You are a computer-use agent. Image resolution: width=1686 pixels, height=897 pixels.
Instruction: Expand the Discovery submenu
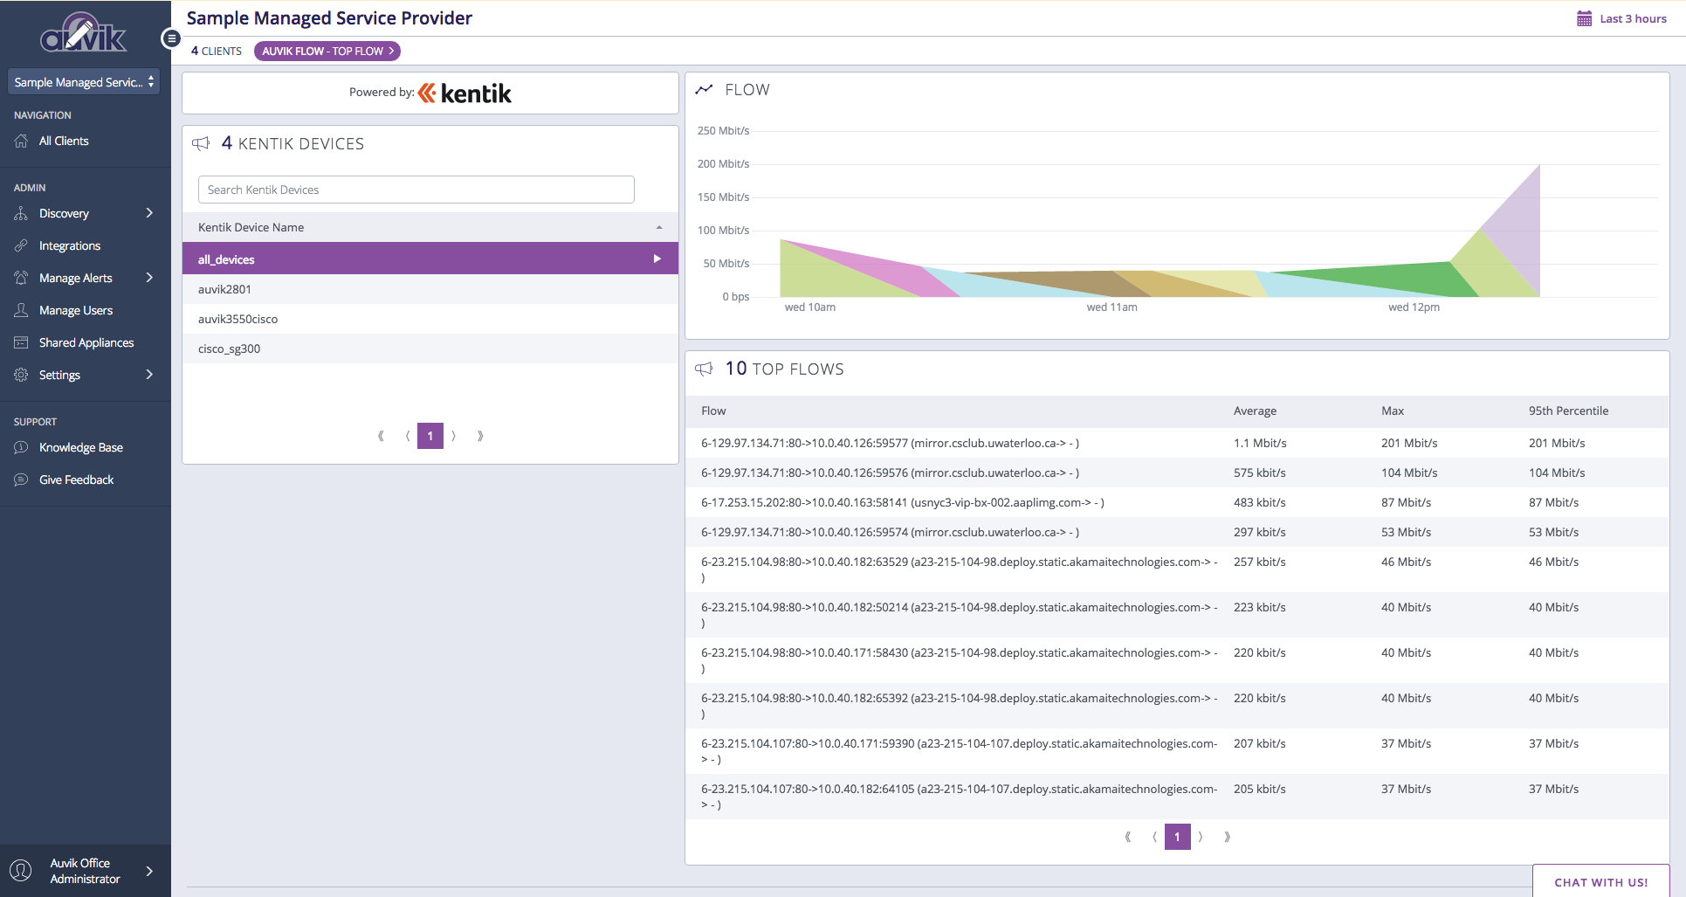tap(149, 213)
